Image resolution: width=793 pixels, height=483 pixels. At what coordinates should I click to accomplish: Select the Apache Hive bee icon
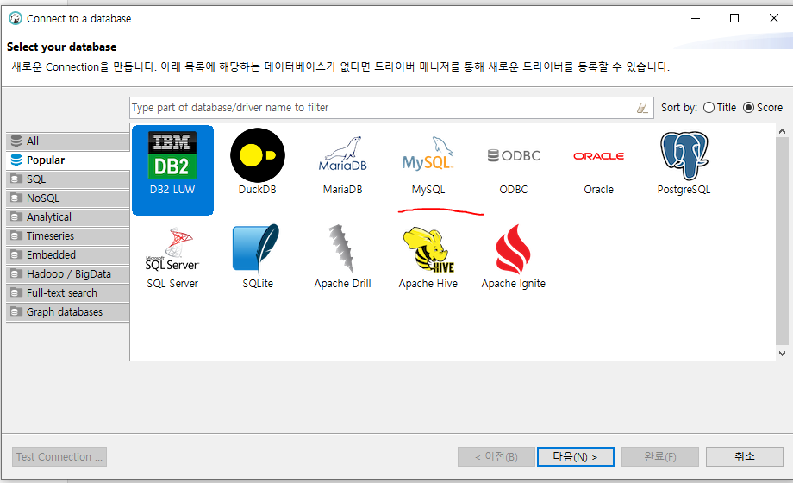pyautogui.click(x=428, y=249)
